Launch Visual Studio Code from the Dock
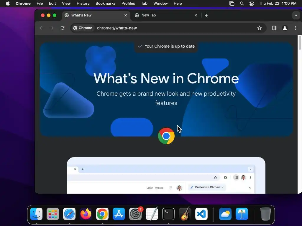Viewport: 302px width, 226px height. pyautogui.click(x=201, y=214)
